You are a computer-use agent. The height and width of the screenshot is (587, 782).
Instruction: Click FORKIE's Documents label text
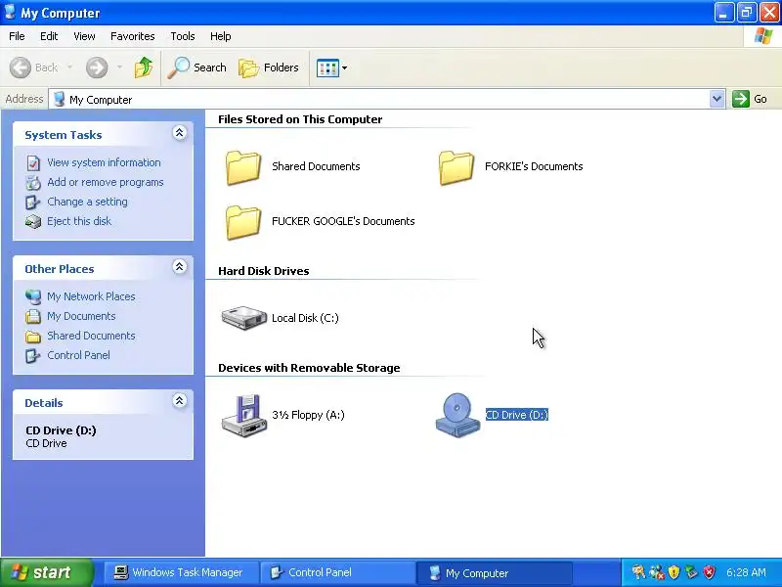tap(534, 166)
